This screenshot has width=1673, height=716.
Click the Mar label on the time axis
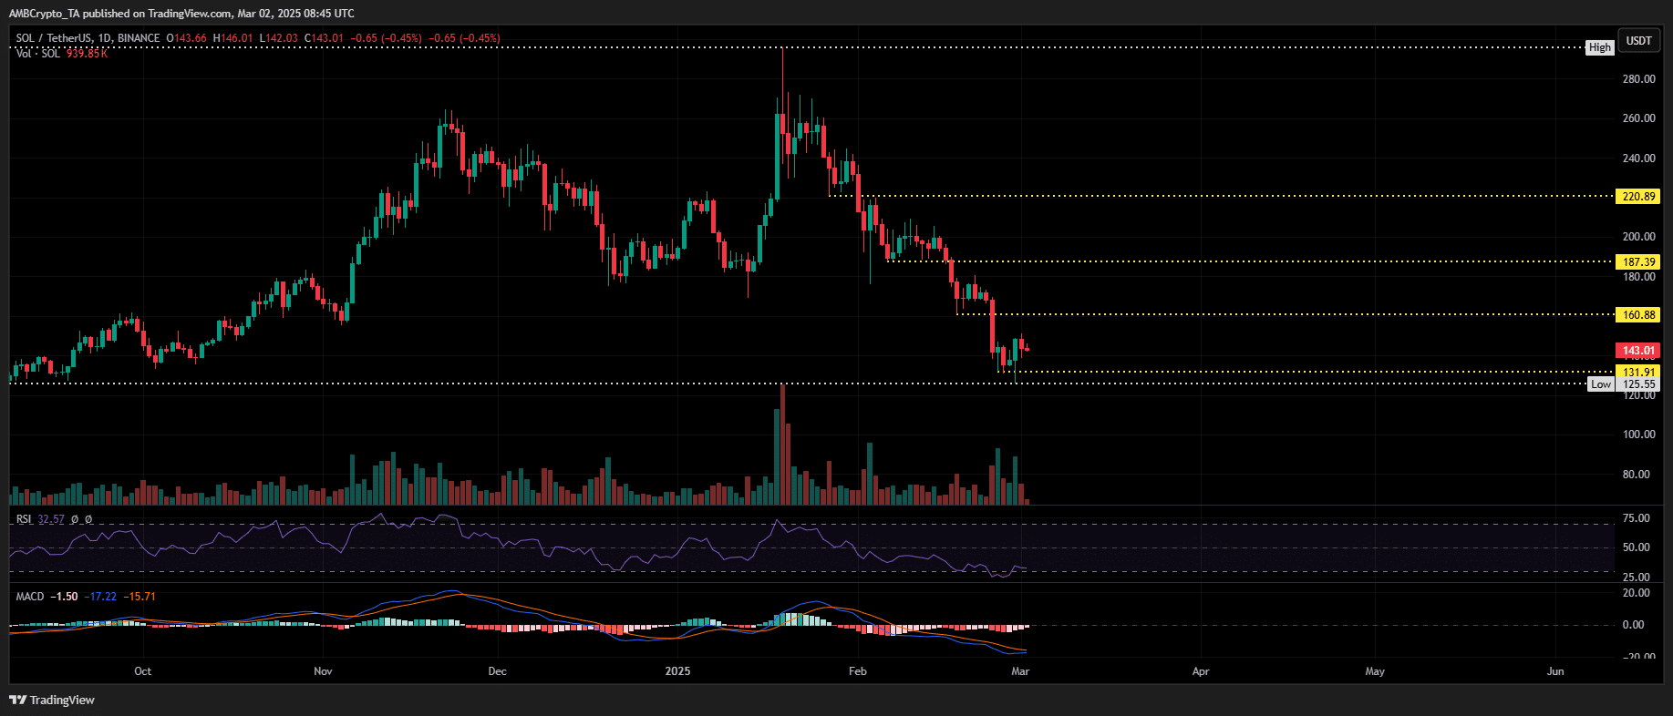click(x=1020, y=671)
